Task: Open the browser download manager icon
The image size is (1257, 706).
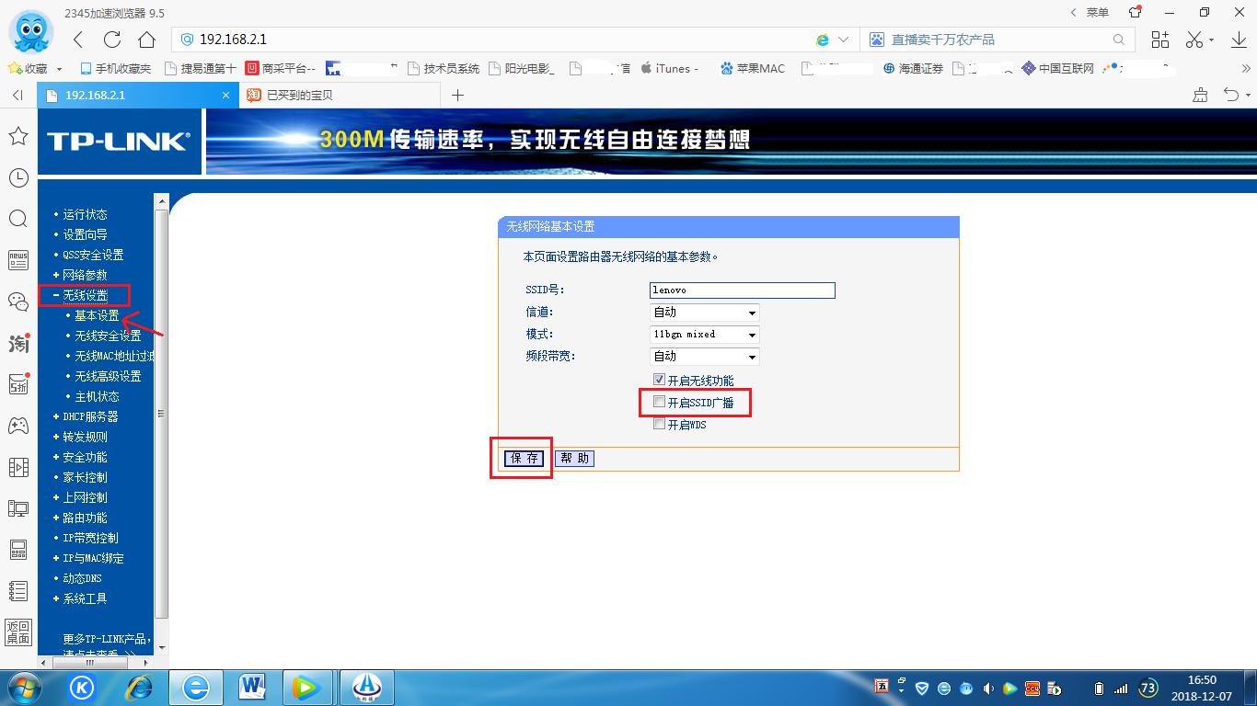Action: (1237, 40)
